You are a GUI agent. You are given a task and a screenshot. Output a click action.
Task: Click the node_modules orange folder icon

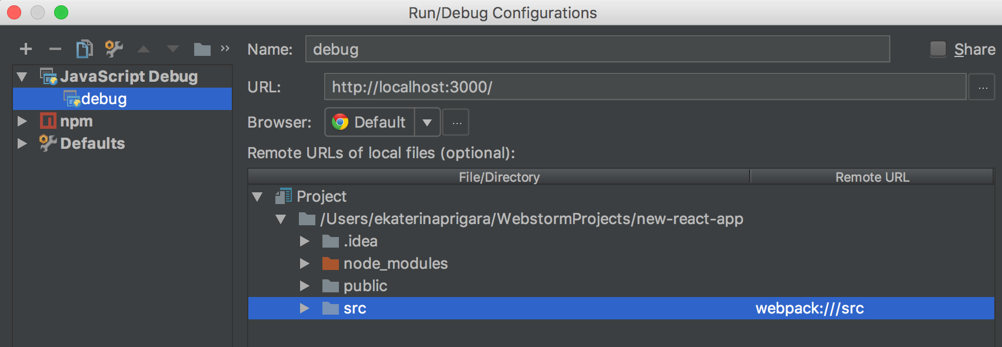click(331, 263)
